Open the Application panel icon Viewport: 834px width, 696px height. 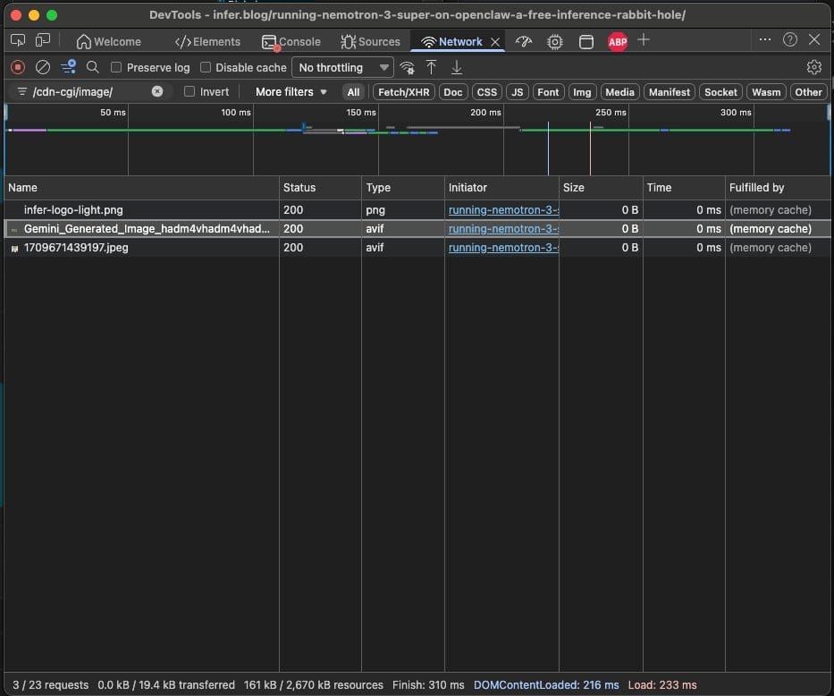586,41
